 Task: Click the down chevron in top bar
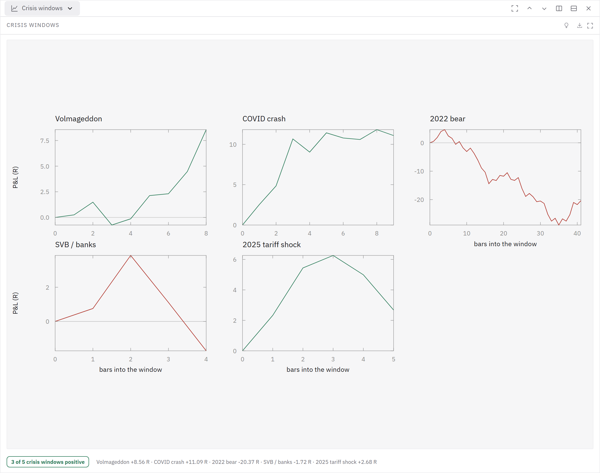tap(544, 8)
